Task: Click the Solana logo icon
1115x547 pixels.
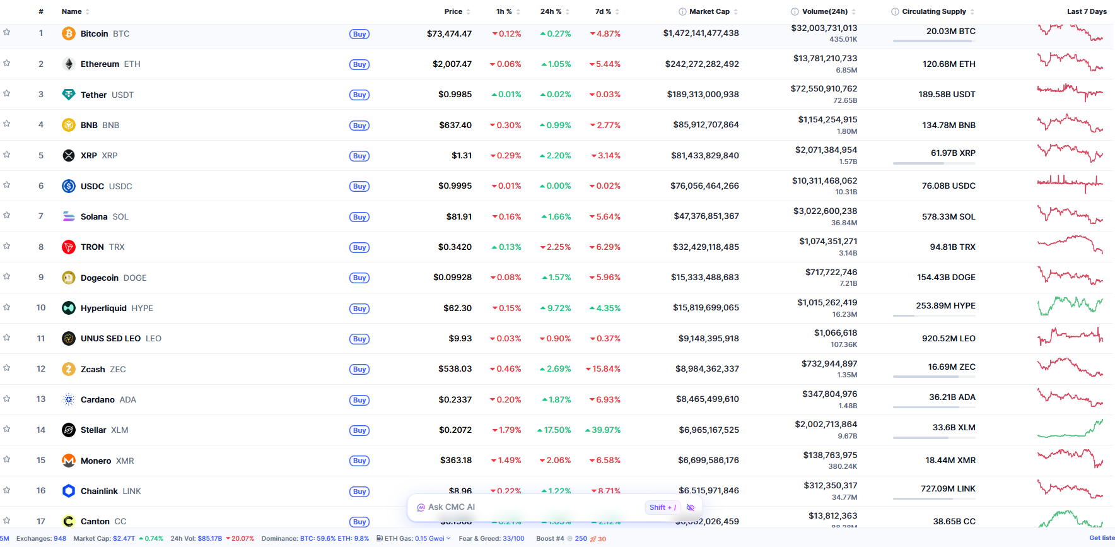Action: point(69,216)
